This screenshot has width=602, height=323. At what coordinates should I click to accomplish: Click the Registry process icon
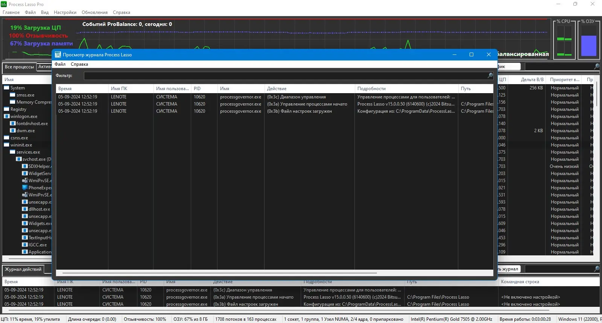click(x=6, y=109)
